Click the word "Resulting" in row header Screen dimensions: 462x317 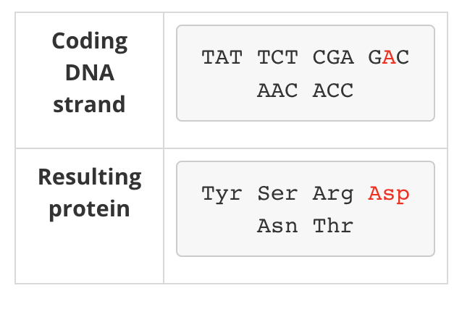point(90,177)
